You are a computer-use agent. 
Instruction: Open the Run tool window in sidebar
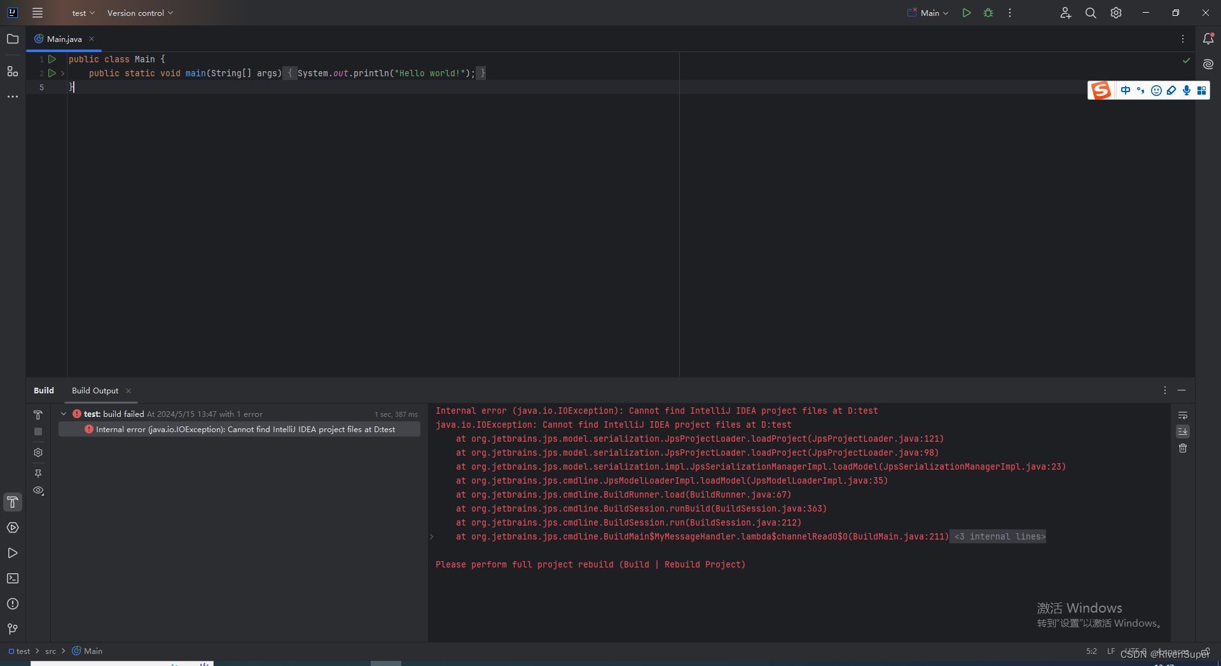coord(13,553)
